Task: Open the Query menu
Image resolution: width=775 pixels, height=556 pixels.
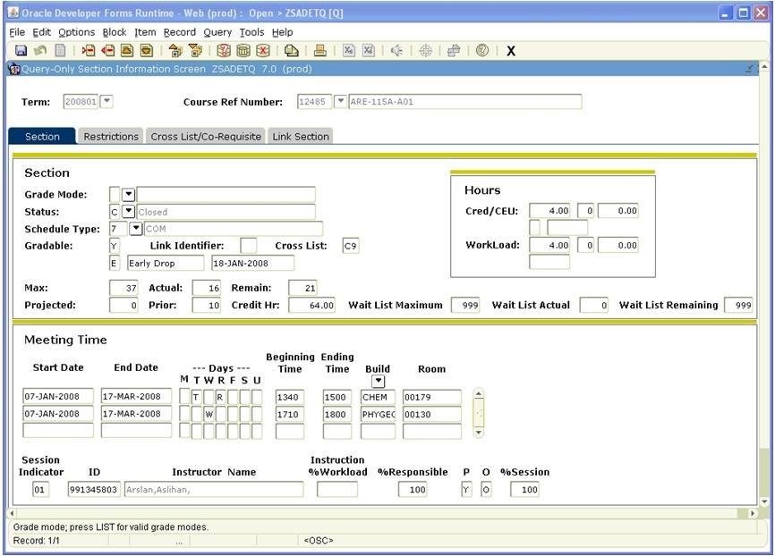Action: pyautogui.click(x=217, y=32)
